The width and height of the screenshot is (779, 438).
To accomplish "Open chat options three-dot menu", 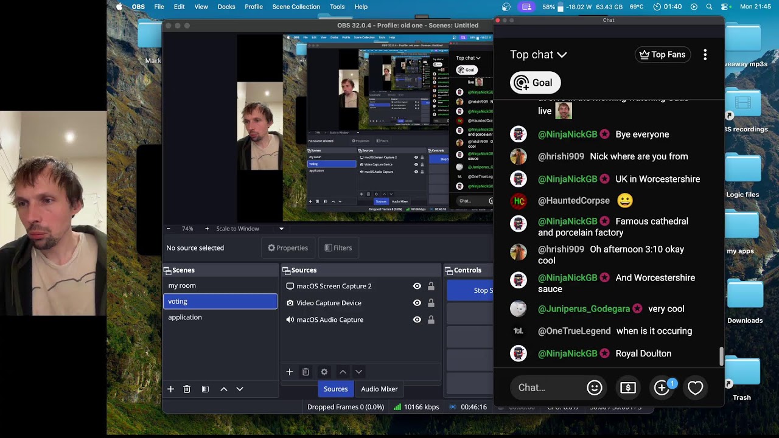I will coord(705,55).
